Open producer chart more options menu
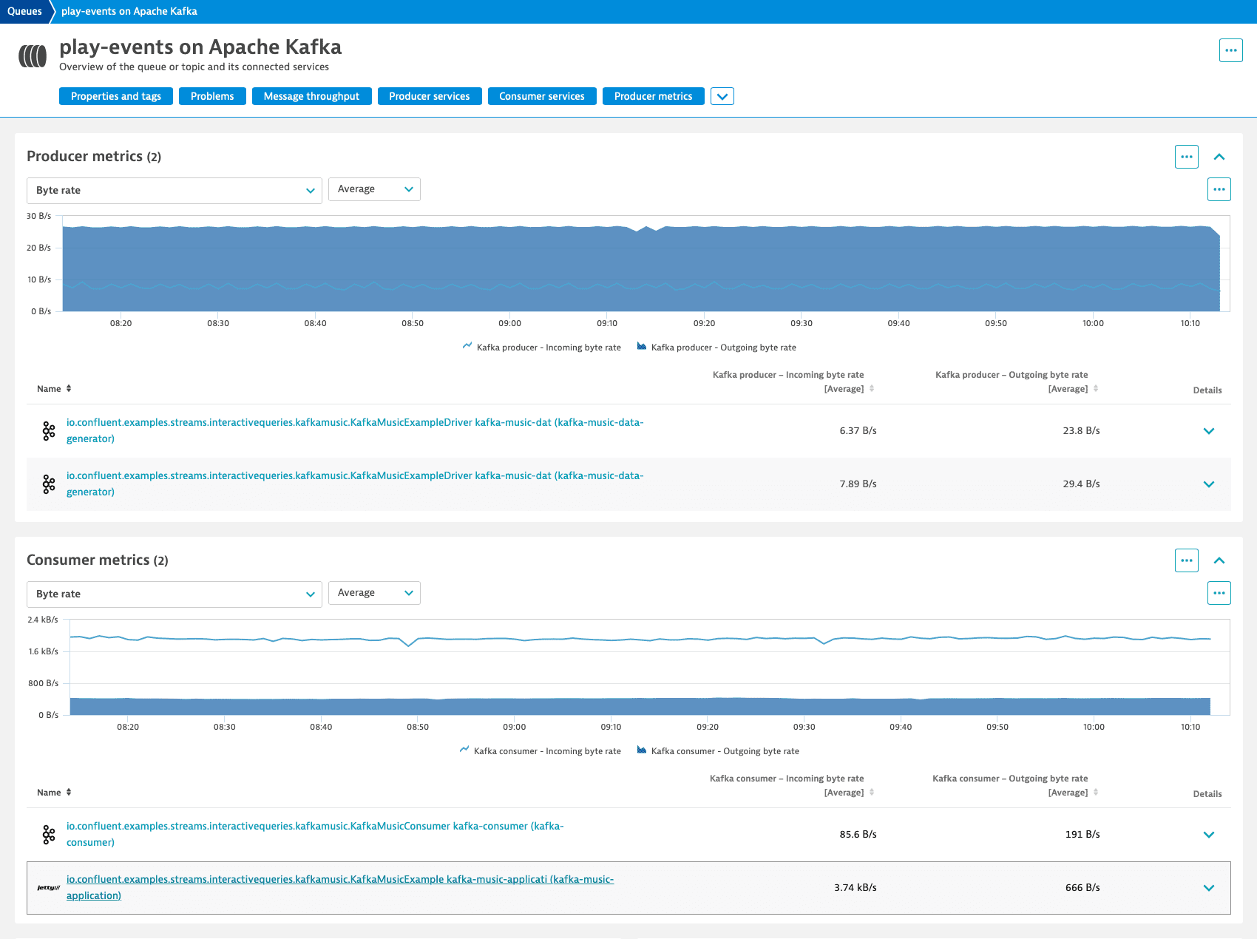The height and width of the screenshot is (939, 1257). [x=1219, y=189]
